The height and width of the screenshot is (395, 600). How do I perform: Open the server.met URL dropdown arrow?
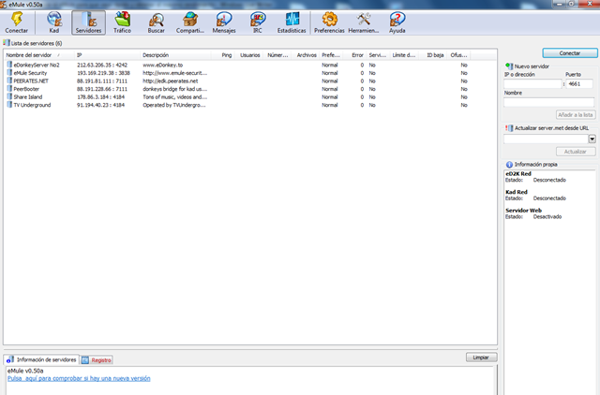592,139
